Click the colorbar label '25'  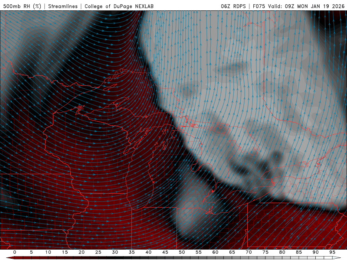pos(98,252)
